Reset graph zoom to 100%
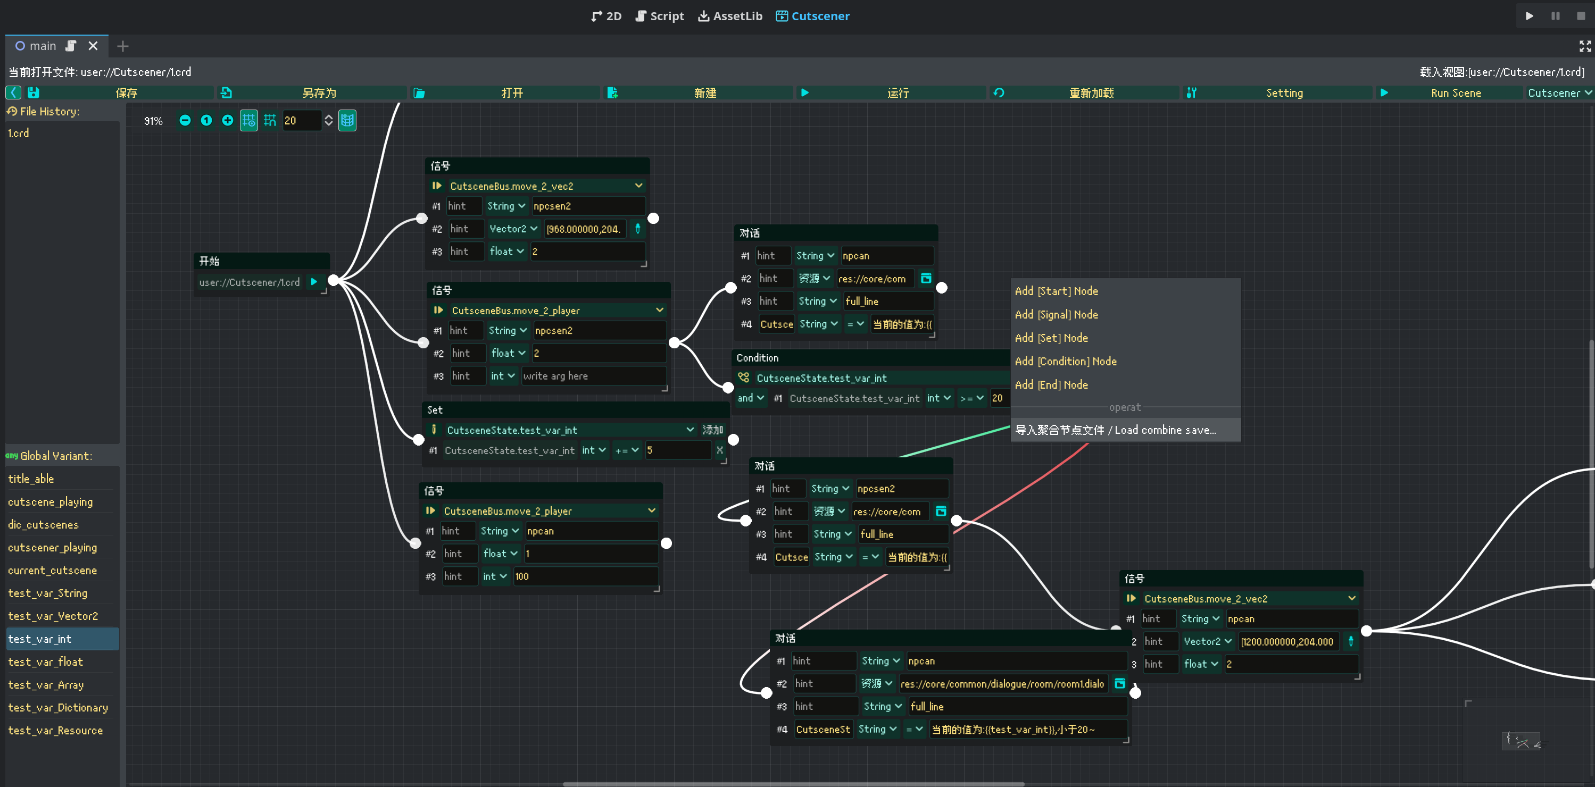This screenshot has width=1595, height=787. [206, 120]
